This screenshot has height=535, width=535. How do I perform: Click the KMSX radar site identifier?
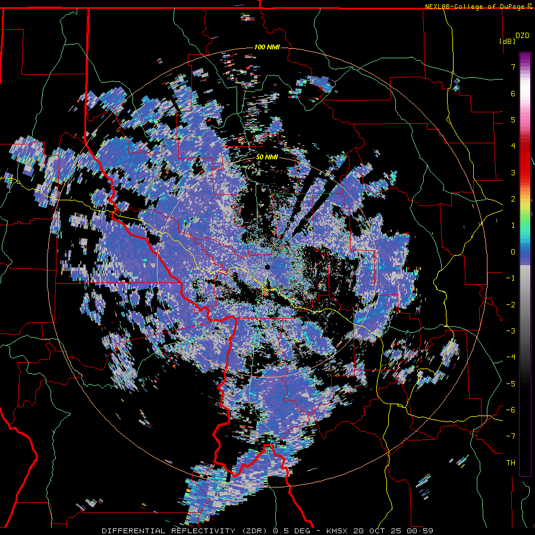[338, 531]
